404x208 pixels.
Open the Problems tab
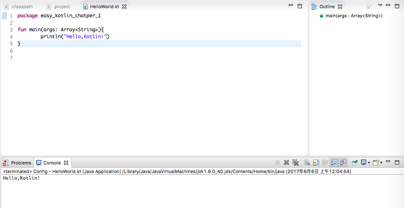click(x=17, y=163)
